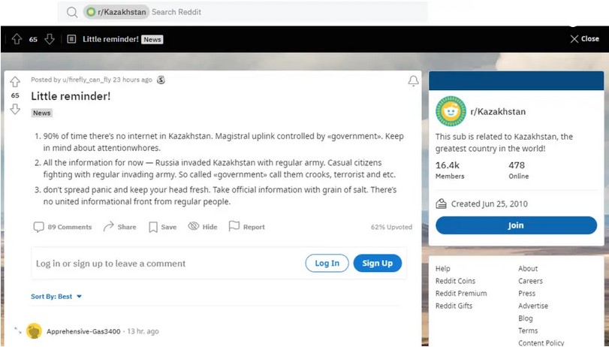This screenshot has width=609, height=347.
Task: Downvote using the top black bar arrow
Action: 50,39
